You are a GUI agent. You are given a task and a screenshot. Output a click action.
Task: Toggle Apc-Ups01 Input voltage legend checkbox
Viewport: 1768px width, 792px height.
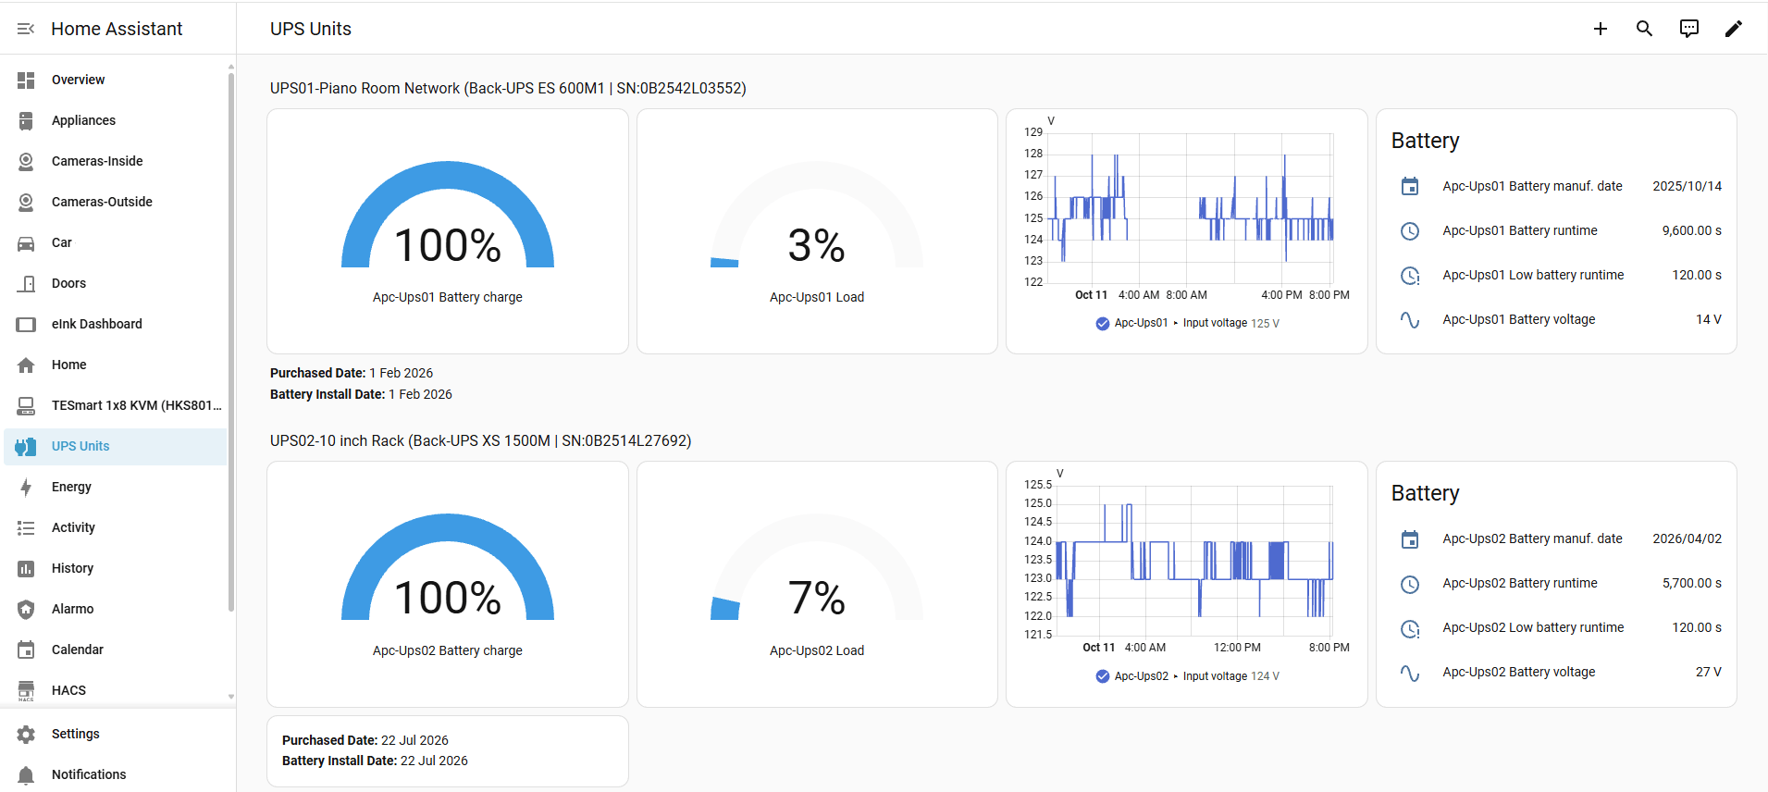click(x=1103, y=324)
